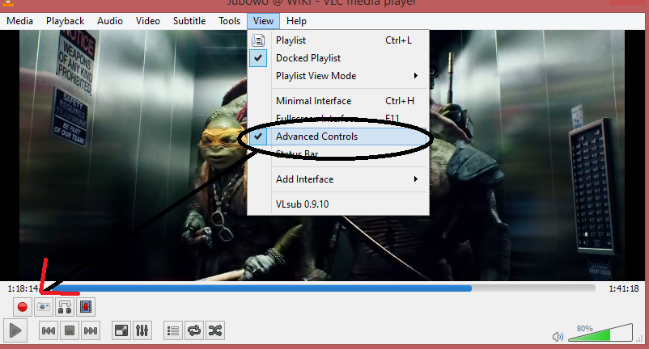649x349 pixels.
Task: Open the Media menu
Action: (x=20, y=21)
